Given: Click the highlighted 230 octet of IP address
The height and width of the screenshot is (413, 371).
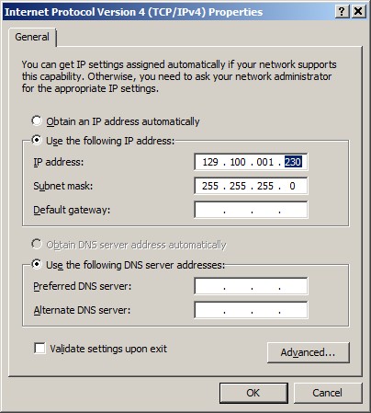Looking at the screenshot, I should point(293,162).
